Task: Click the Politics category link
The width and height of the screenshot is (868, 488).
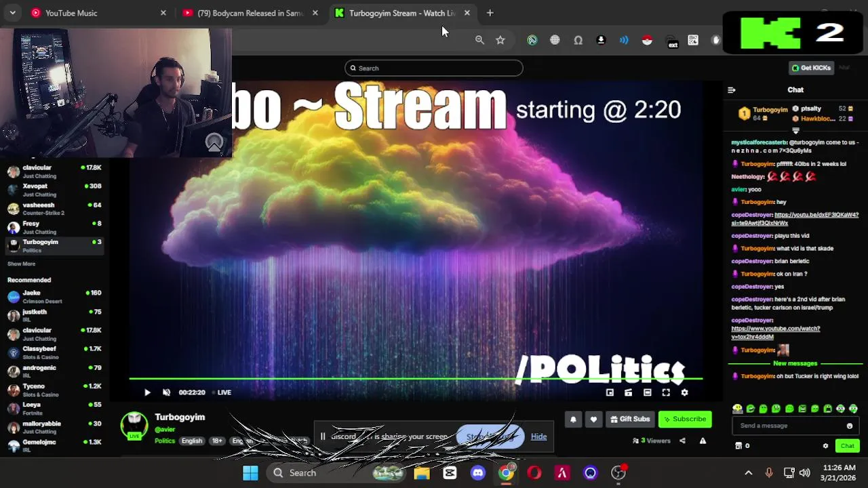Action: click(165, 441)
